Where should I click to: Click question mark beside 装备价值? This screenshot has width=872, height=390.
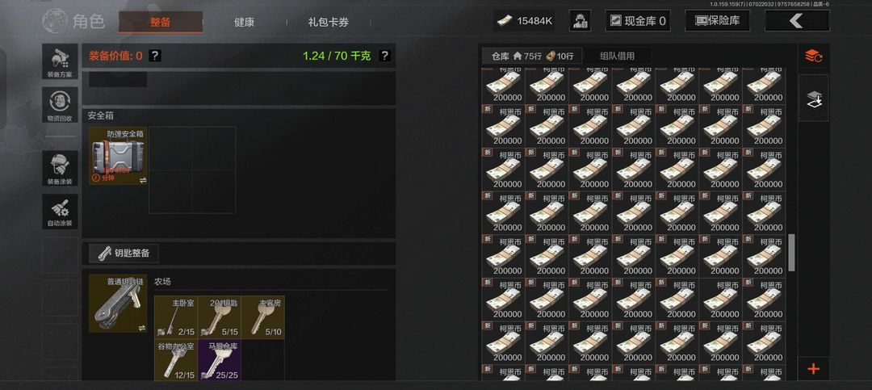point(155,56)
